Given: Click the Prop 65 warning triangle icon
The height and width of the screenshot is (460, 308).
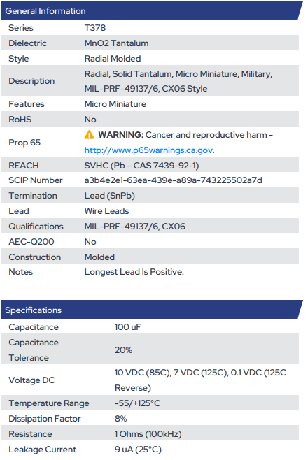Looking at the screenshot, I should [x=90, y=135].
